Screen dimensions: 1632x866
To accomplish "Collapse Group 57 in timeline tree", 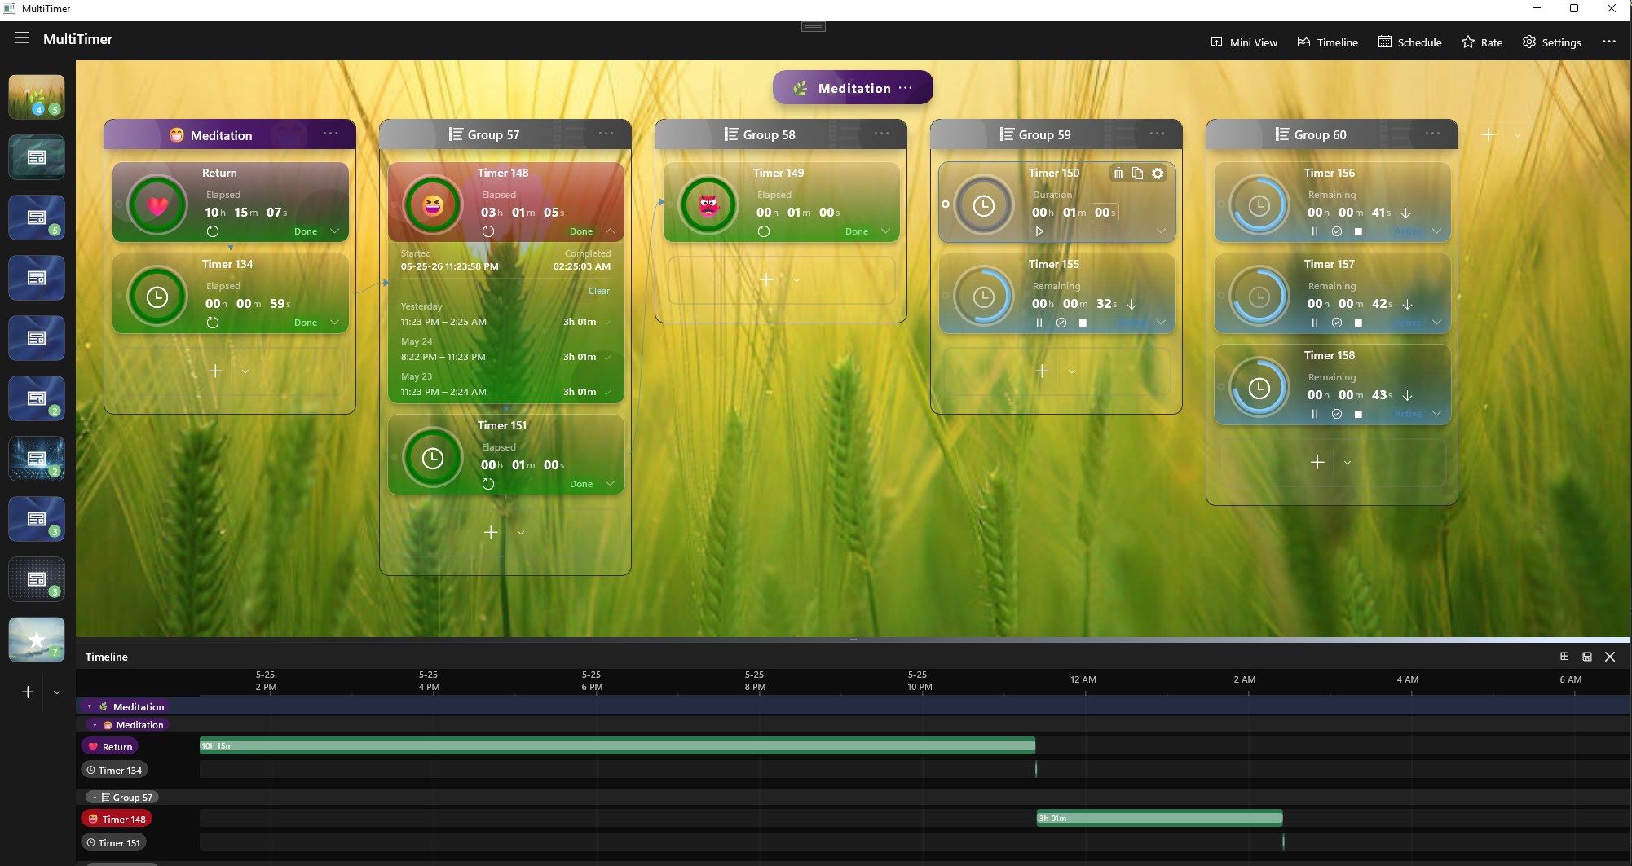I will click(95, 798).
